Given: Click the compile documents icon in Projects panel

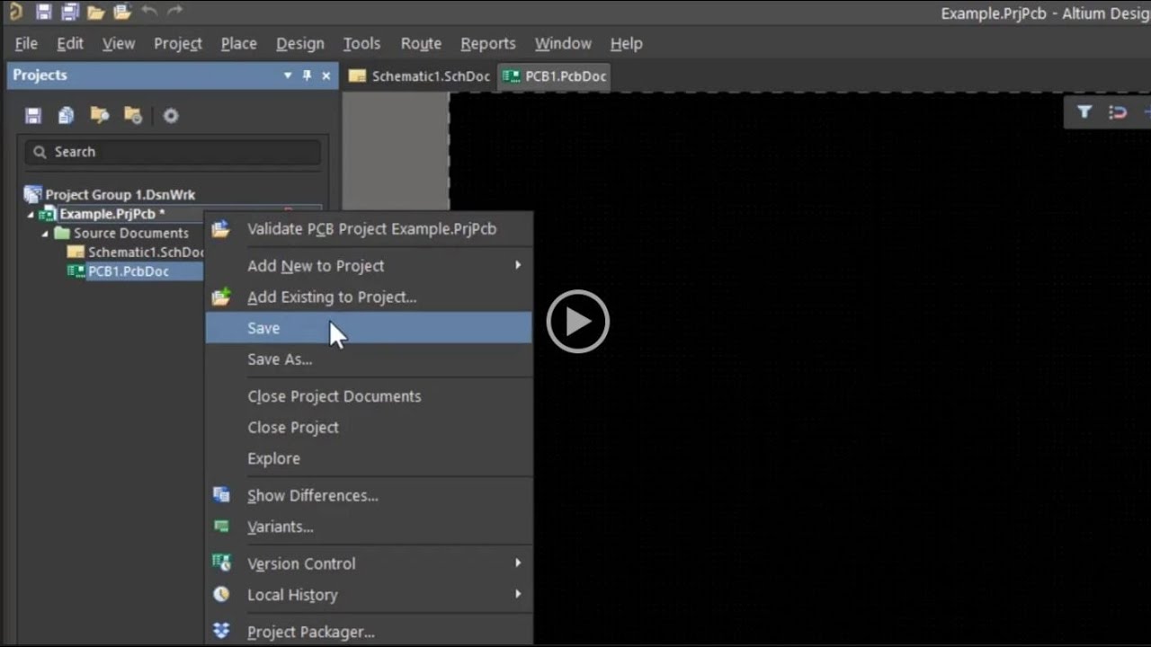Looking at the screenshot, I should (66, 115).
